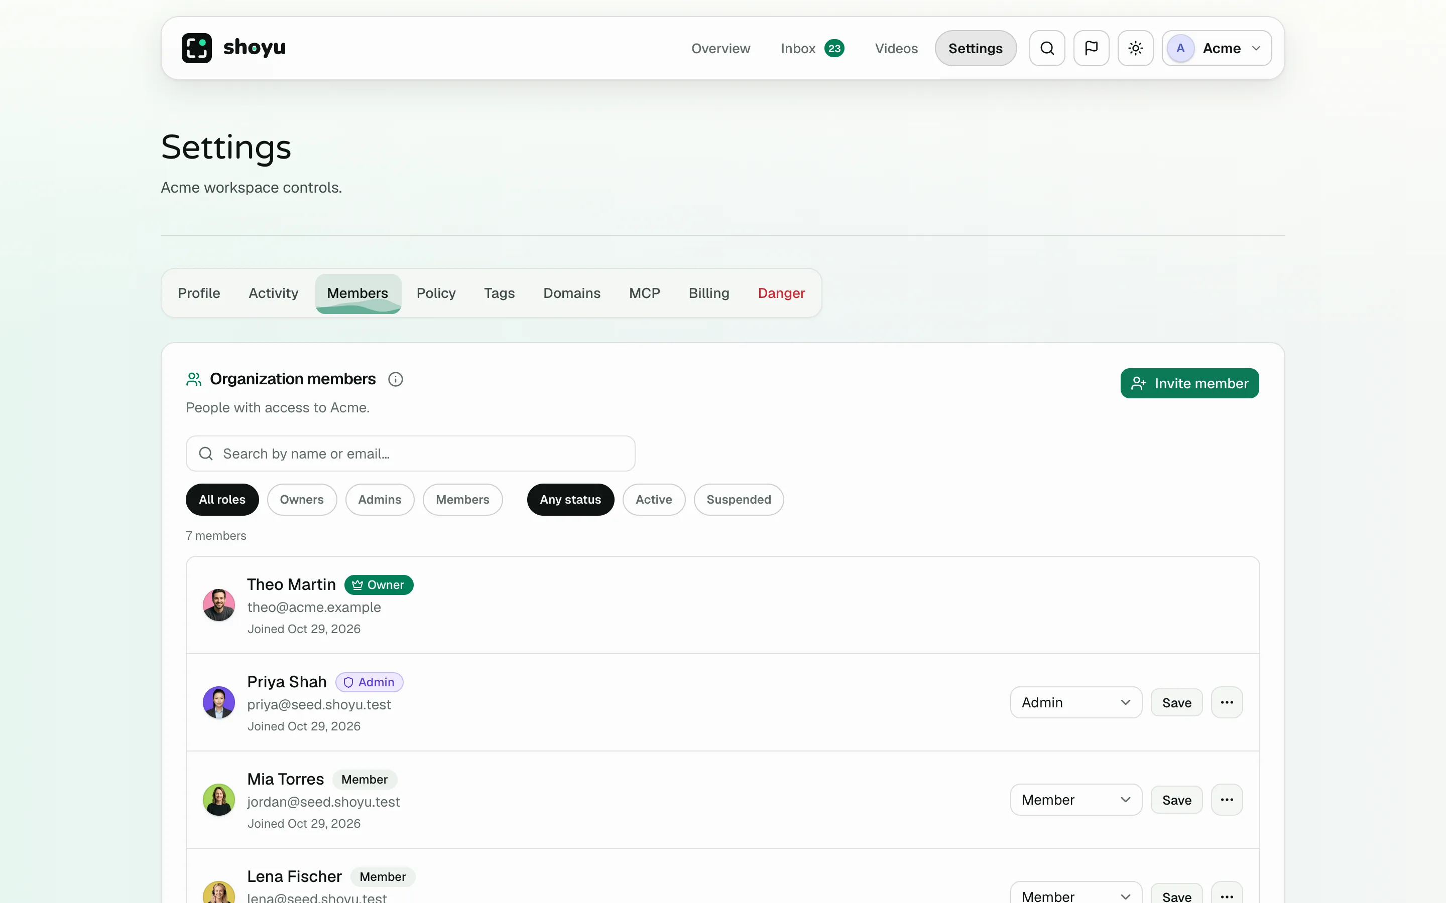The height and width of the screenshot is (903, 1446).
Task: Click Priya Shah's avatar
Action: click(219, 702)
